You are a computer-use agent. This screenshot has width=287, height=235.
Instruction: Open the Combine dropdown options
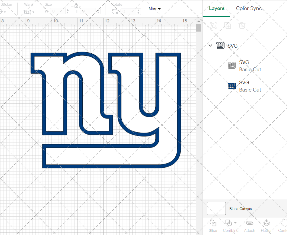tap(235, 223)
